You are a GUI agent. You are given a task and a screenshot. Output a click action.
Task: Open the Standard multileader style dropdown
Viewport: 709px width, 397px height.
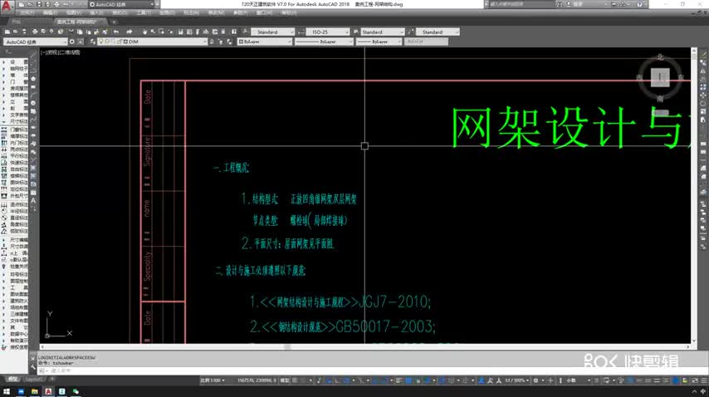tap(438, 32)
